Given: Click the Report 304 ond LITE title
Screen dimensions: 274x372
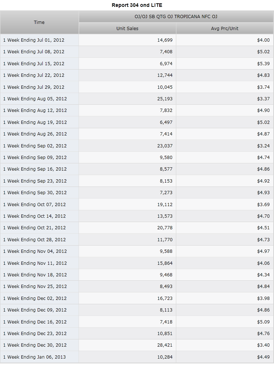Looking at the screenshot, I should pos(137,5).
